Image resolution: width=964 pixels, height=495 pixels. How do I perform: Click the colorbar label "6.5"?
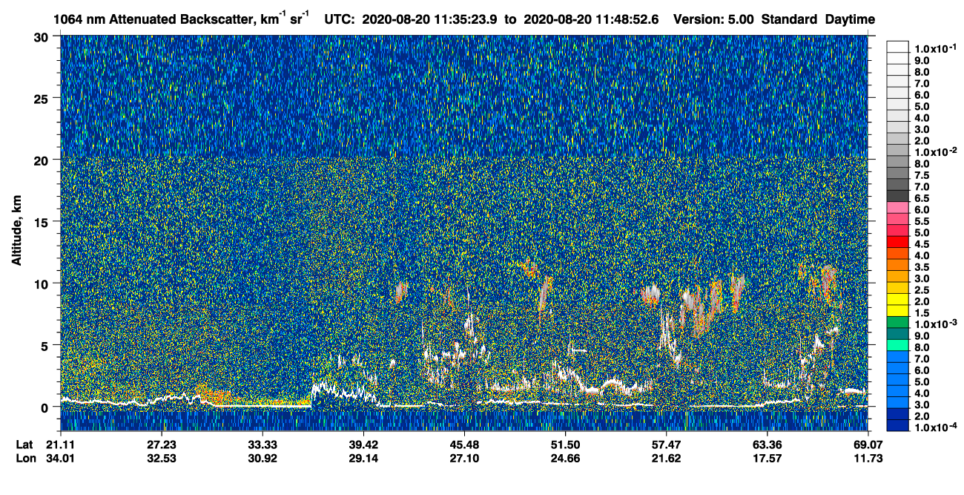[922, 199]
